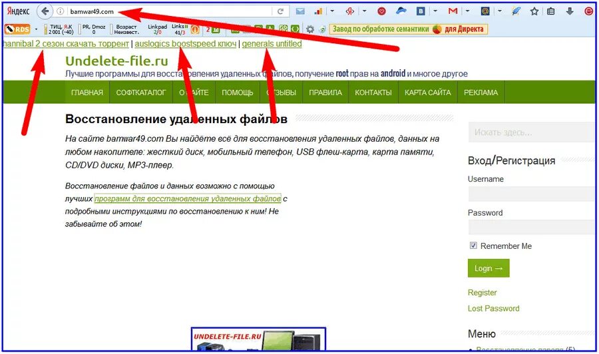Open the red Yandex 'Я' toolbar icon
This screenshot has width=599, height=354.
[x=349, y=11]
